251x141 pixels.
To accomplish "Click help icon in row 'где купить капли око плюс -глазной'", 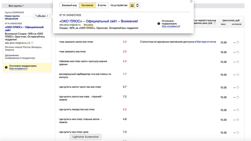I will coord(238,97).
